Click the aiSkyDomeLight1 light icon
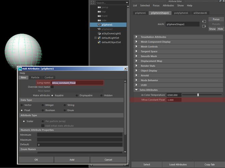Screen dimensions: 225x168 tap(99, 34)
